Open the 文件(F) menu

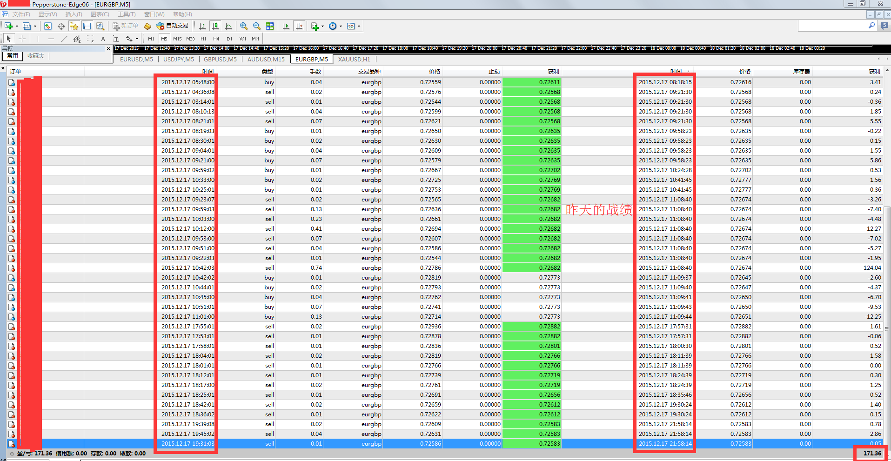[21, 14]
